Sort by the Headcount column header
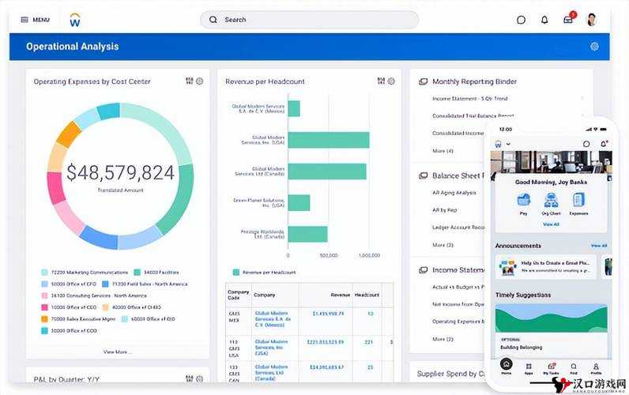This screenshot has height=395, width=629. tap(367, 295)
